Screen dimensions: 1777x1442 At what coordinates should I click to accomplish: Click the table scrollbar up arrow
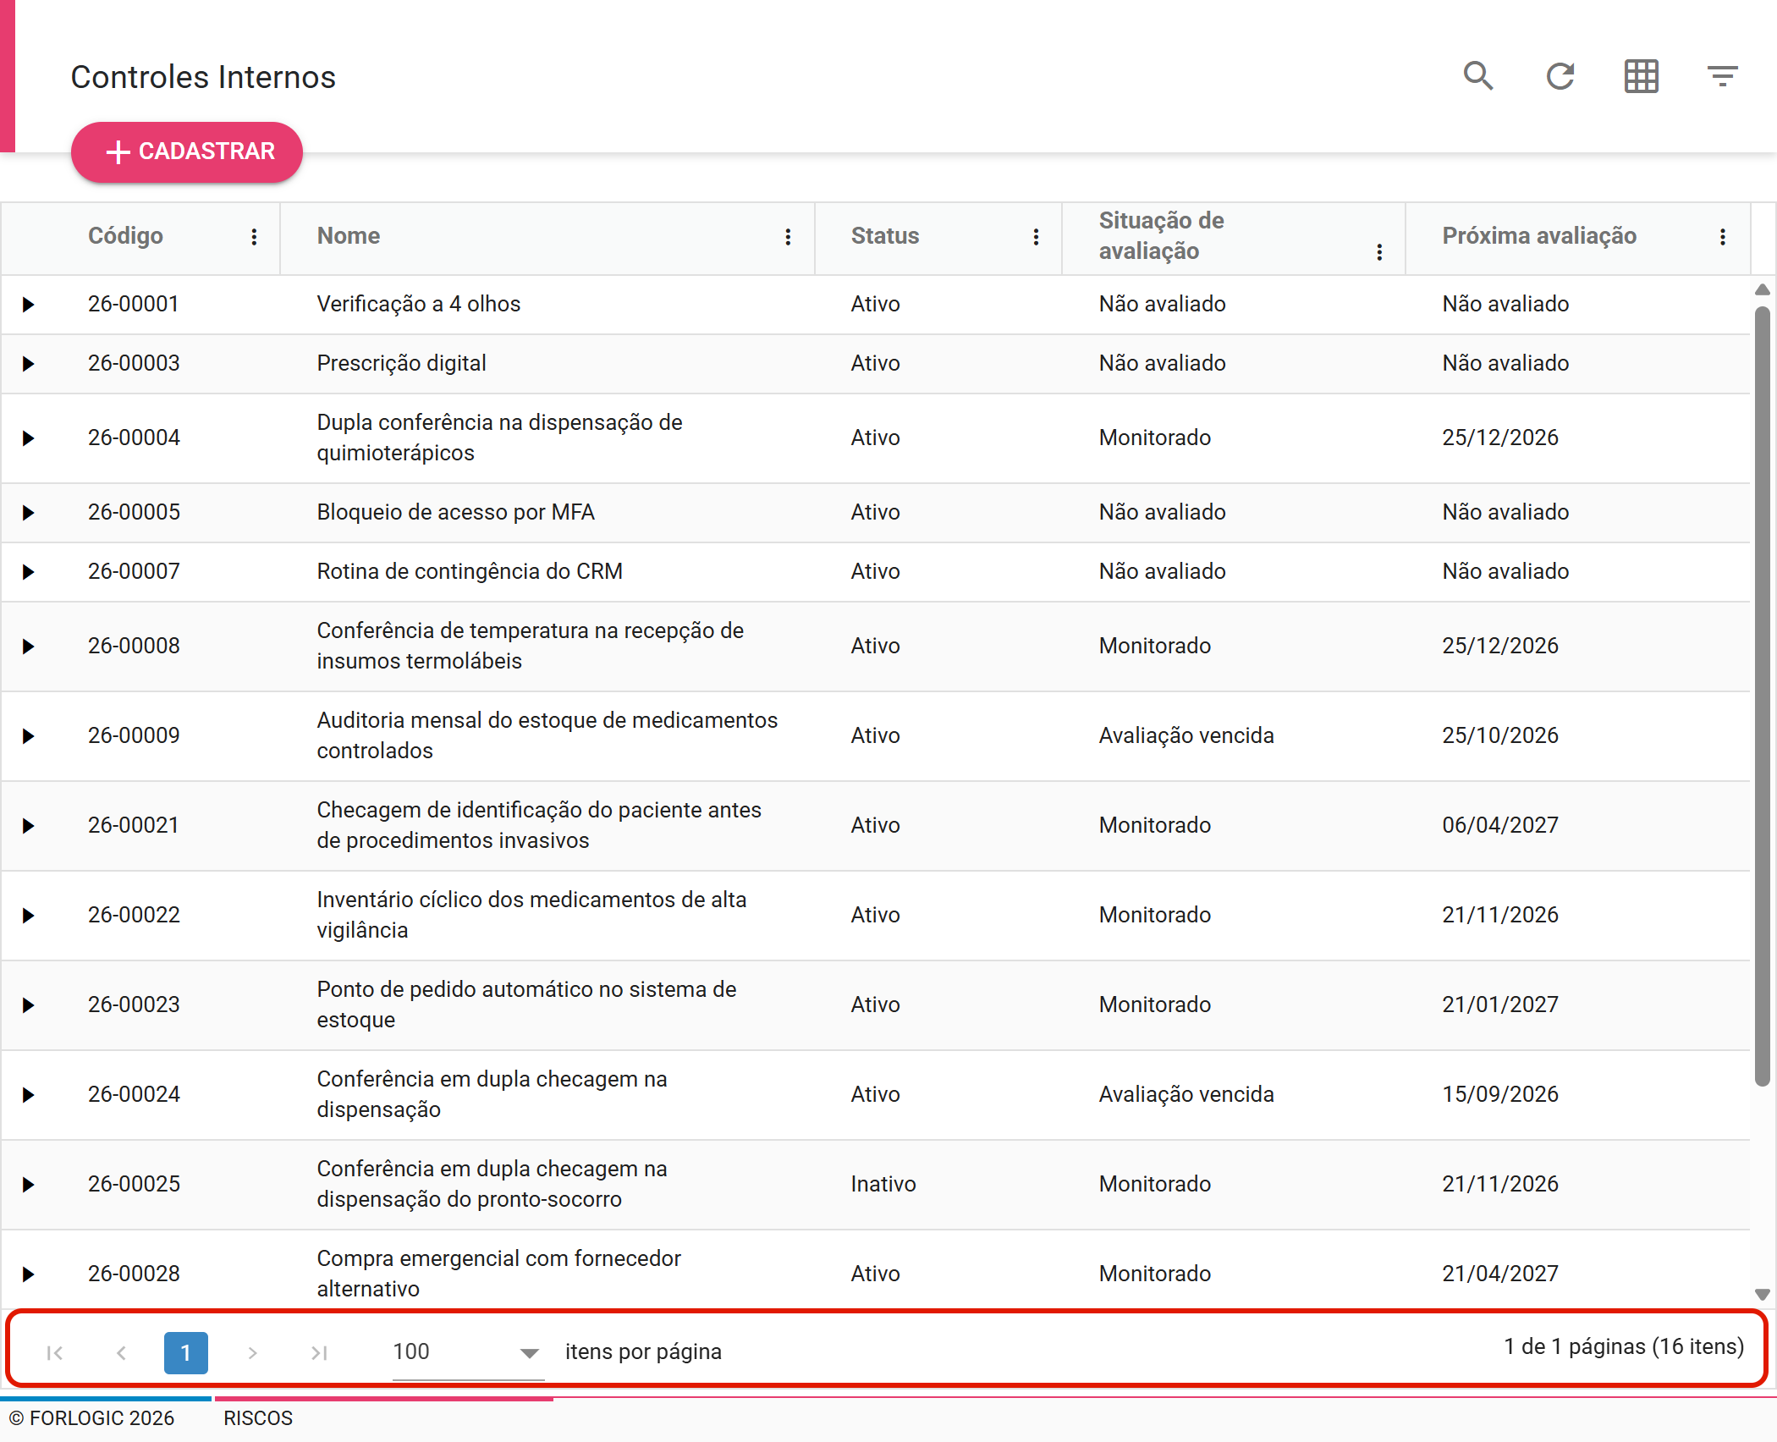1763,289
